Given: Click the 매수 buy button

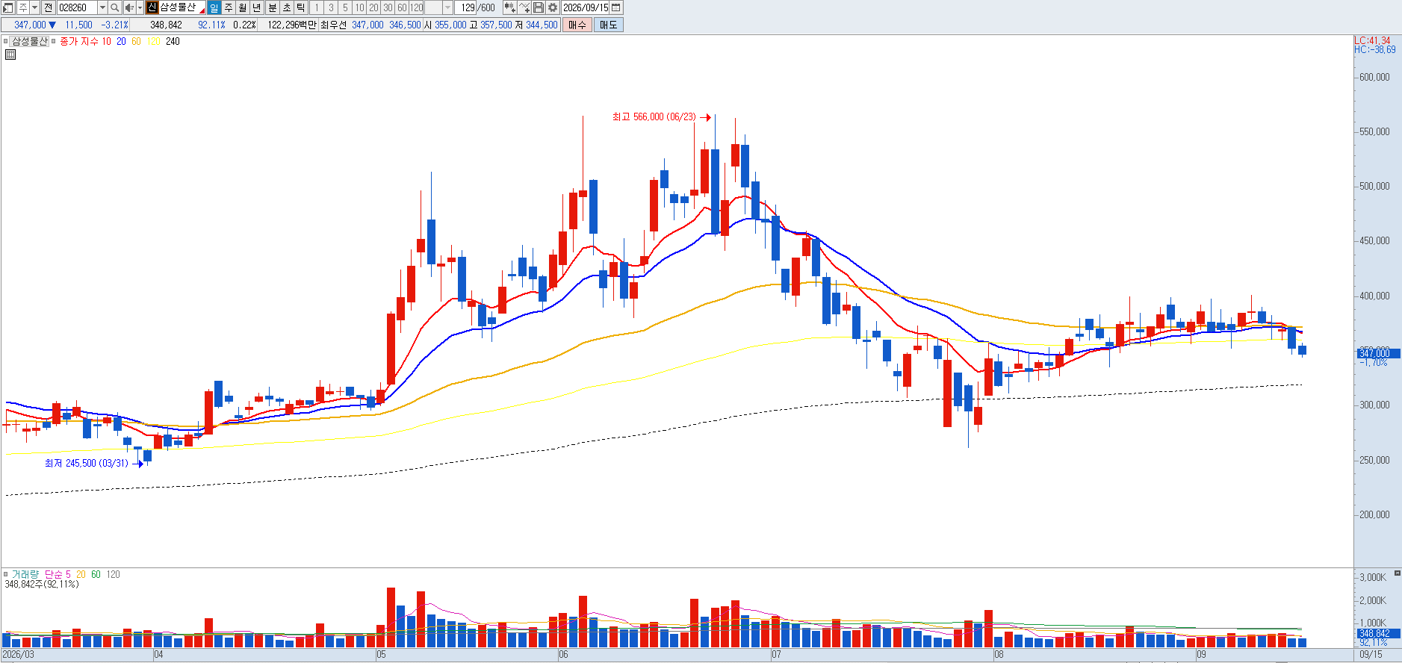Looking at the screenshot, I should tap(577, 25).
